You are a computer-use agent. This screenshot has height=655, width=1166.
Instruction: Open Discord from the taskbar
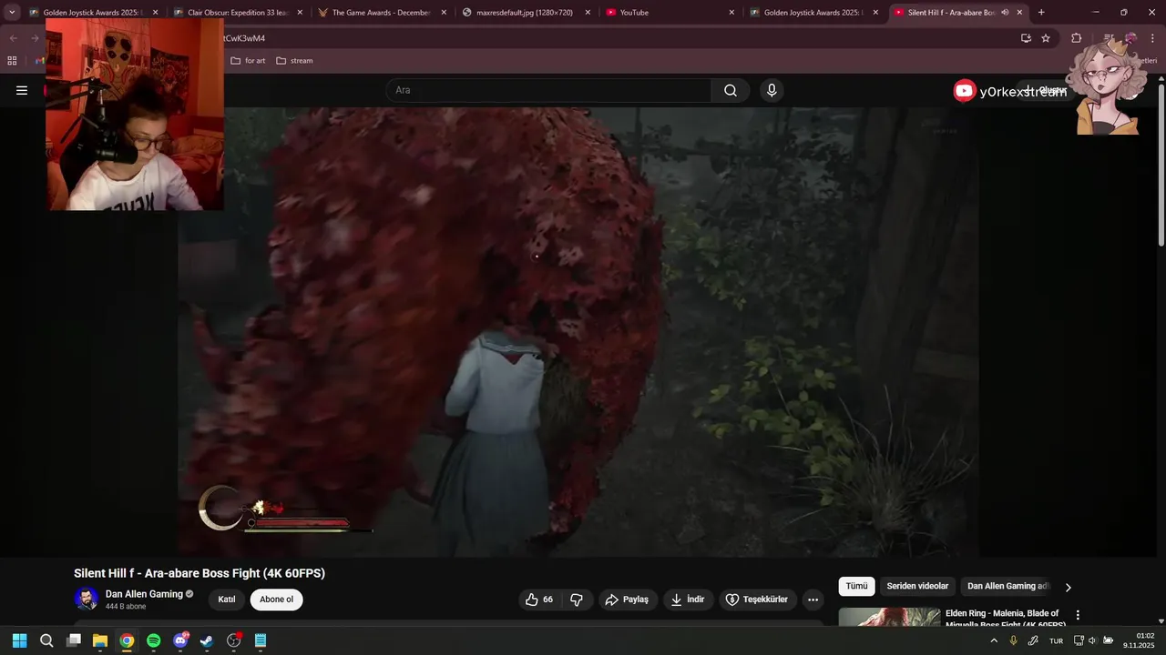click(x=180, y=640)
